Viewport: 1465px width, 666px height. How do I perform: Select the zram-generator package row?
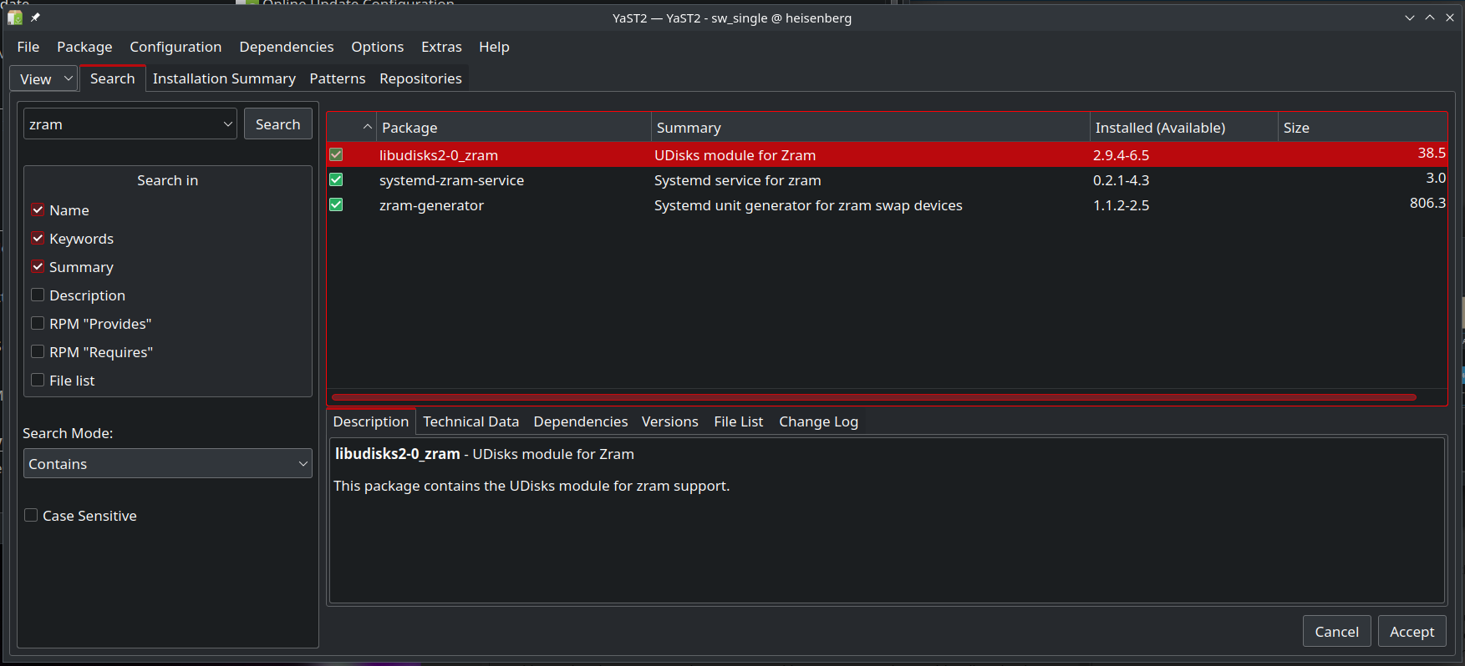pyautogui.click(x=887, y=204)
